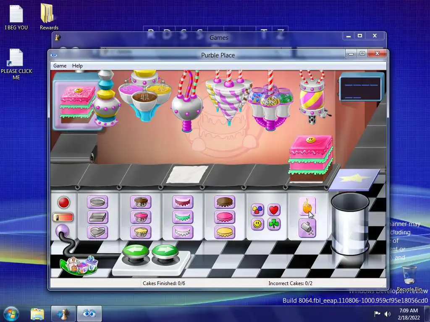Choose strawberry pink batter cake flavor
Screen dimensions: 430x322
141,217
